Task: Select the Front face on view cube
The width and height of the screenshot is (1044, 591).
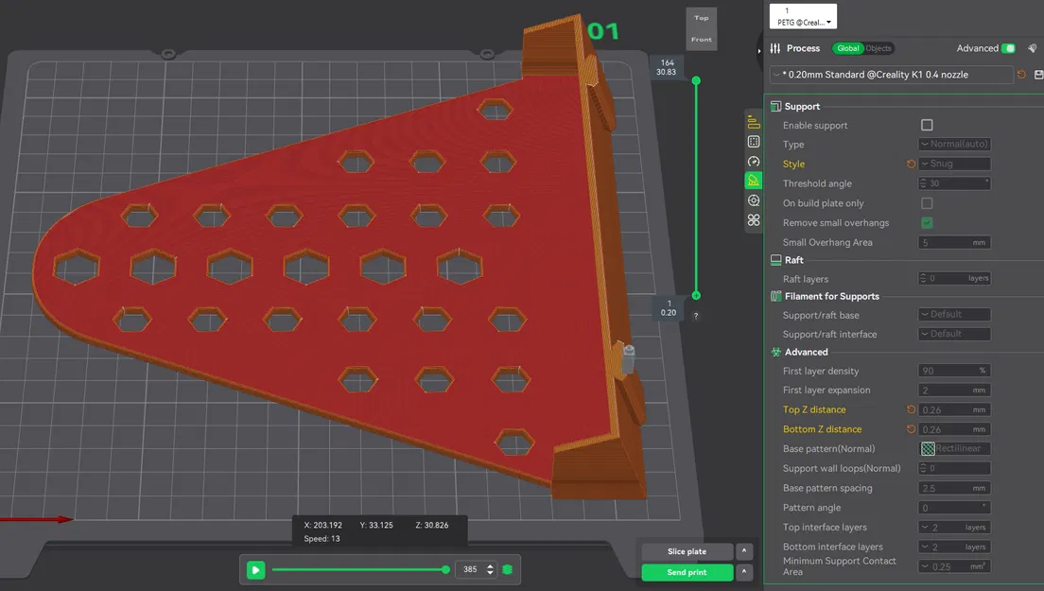Action: [x=701, y=40]
